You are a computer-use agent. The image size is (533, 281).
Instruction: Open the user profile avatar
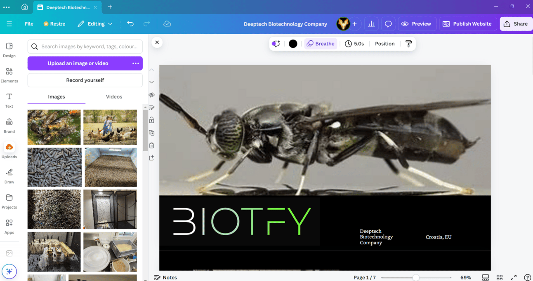[x=343, y=24]
